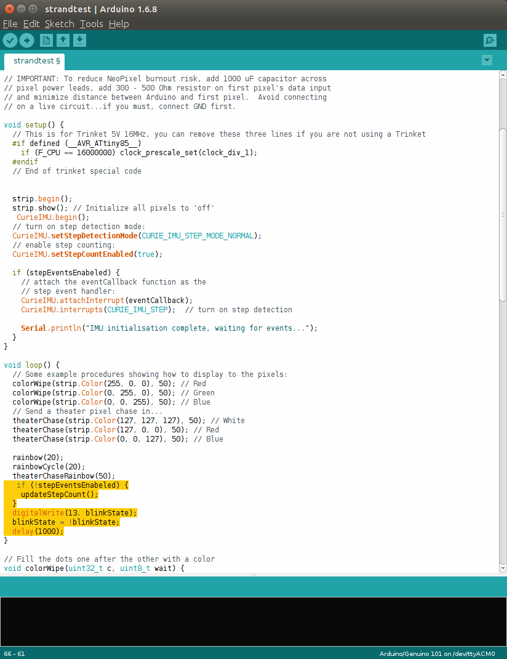Click the Serial.println initialisation line
Screen dimensions: 507x659
tap(169, 328)
